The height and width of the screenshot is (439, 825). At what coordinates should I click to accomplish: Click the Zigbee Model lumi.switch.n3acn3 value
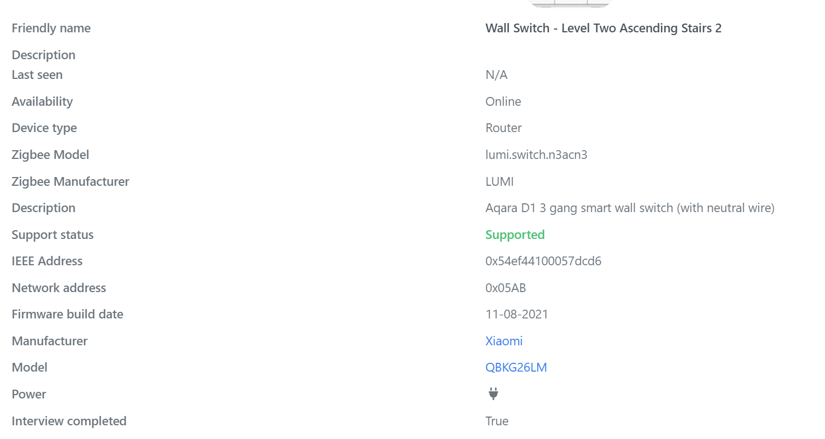[x=536, y=155]
